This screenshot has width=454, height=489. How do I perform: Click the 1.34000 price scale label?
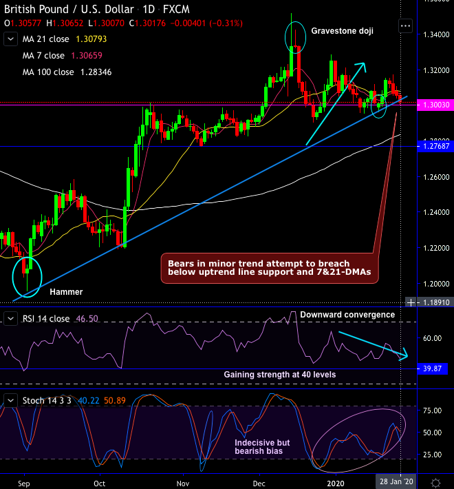(436, 34)
